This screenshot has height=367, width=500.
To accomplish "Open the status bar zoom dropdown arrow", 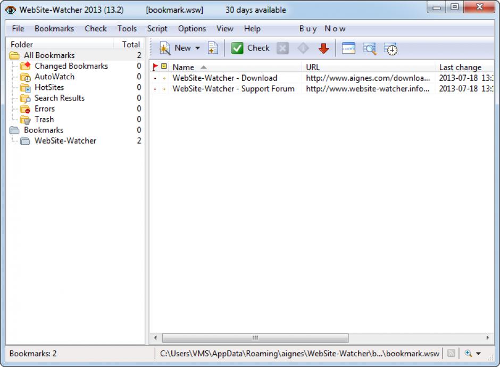I will (478, 354).
